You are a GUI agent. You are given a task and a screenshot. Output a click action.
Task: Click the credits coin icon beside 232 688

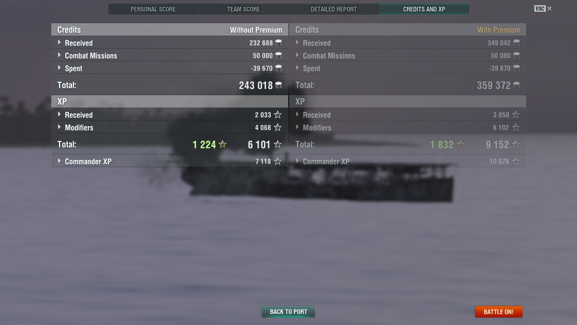[278, 43]
